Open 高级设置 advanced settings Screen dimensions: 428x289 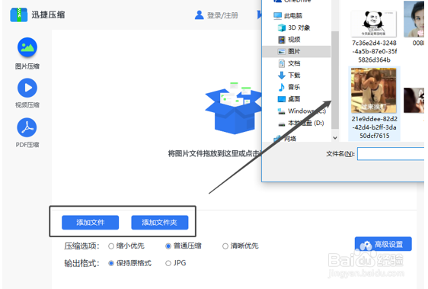(383, 244)
